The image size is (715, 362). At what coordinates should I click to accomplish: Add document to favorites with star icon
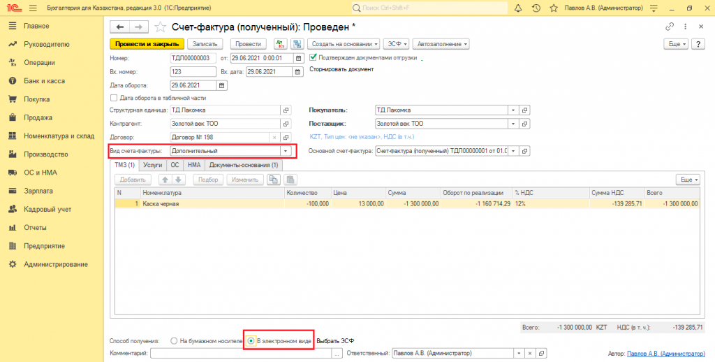(x=160, y=27)
